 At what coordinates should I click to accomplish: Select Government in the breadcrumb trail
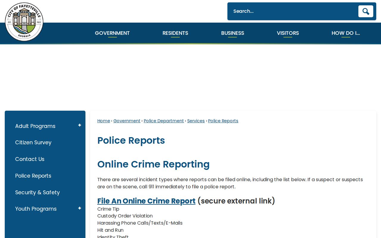pyautogui.click(x=127, y=121)
